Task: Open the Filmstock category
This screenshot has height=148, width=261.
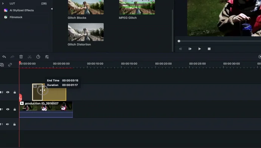Action: click(16, 17)
